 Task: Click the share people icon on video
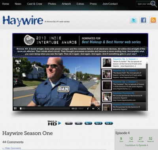pos(18,62)
